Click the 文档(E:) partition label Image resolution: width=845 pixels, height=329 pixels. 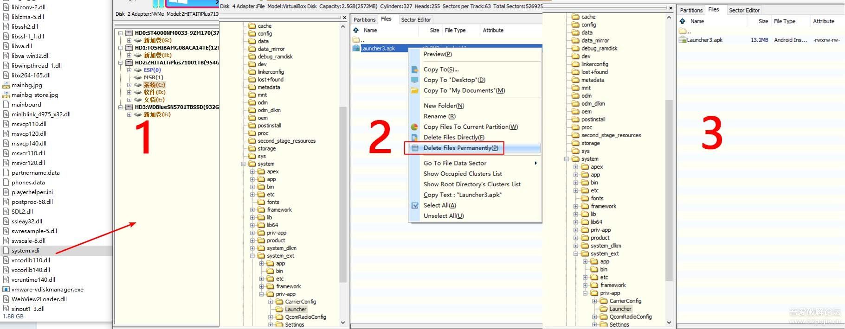pos(154,100)
